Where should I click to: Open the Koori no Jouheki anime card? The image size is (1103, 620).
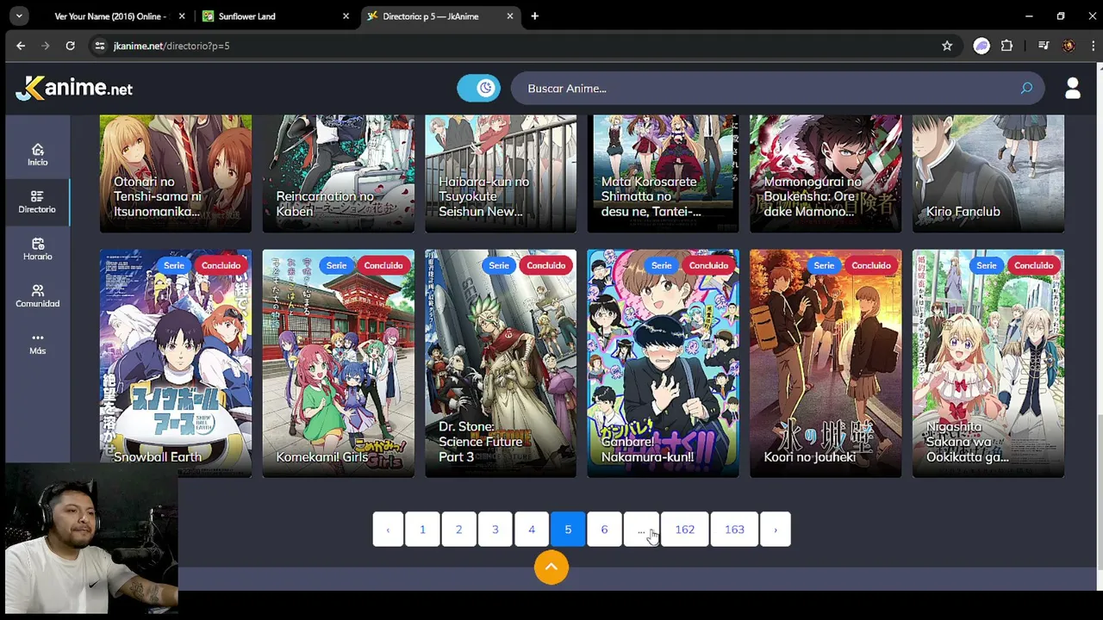click(826, 363)
